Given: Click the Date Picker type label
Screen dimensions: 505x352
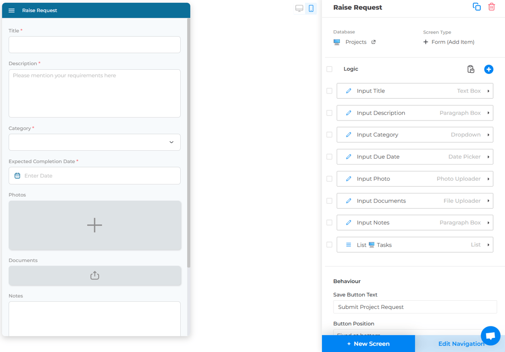Looking at the screenshot, I should point(465,157).
